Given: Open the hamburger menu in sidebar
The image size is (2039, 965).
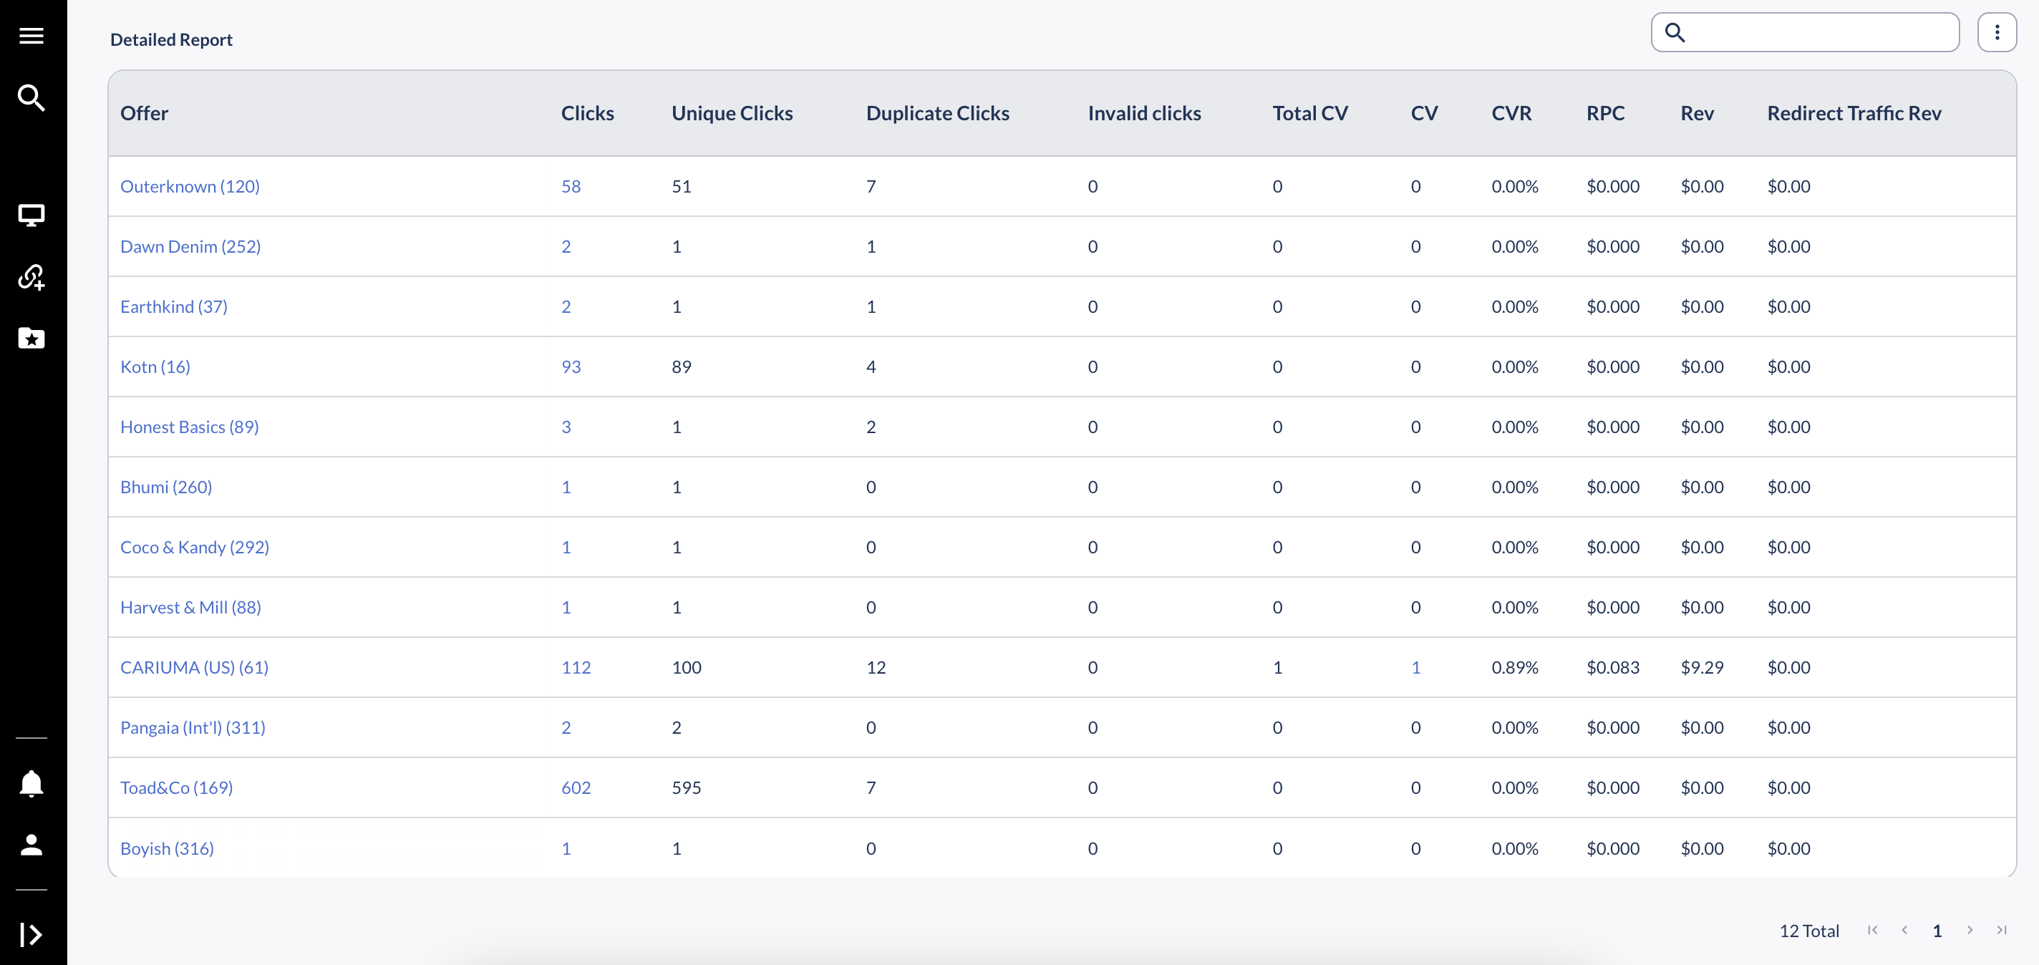Looking at the screenshot, I should 31,36.
